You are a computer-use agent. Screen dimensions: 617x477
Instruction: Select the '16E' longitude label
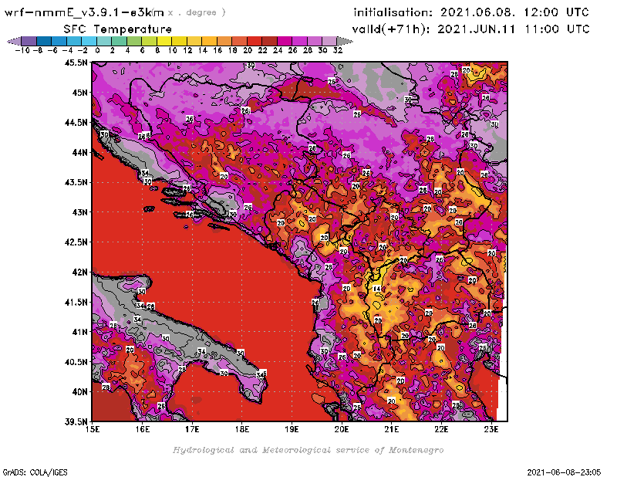click(143, 429)
